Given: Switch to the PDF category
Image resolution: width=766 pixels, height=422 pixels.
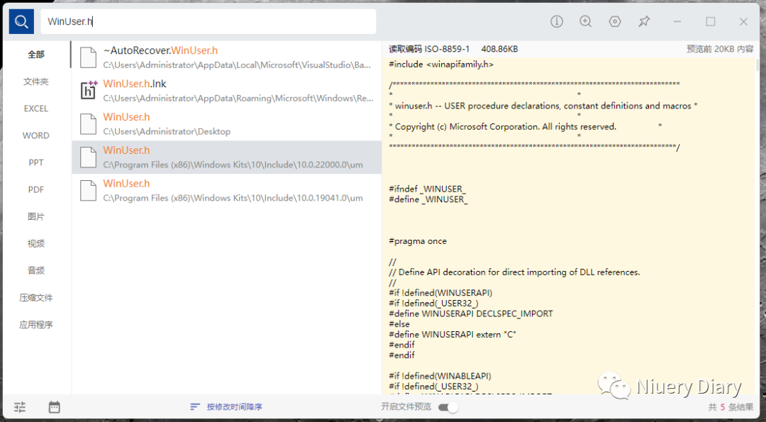Looking at the screenshot, I should coord(35,189).
